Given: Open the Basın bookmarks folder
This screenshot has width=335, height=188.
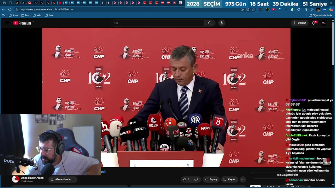Looking at the screenshot, I should (26, 15).
